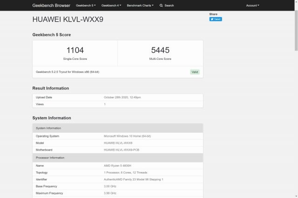Click the Upload Date row label
The image size is (298, 198).
[44, 97]
